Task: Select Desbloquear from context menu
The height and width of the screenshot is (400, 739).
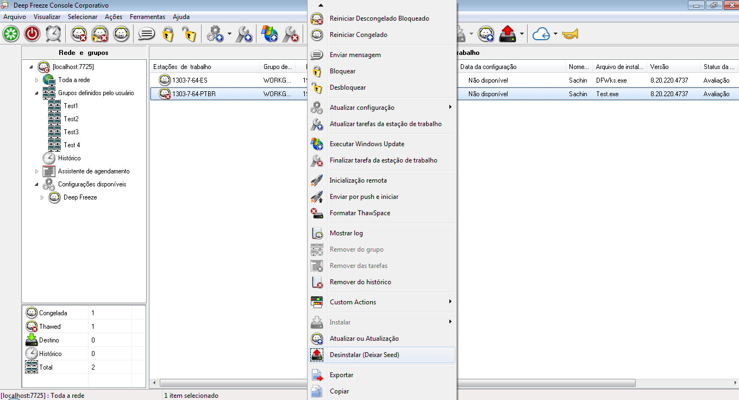Action: 382,87
